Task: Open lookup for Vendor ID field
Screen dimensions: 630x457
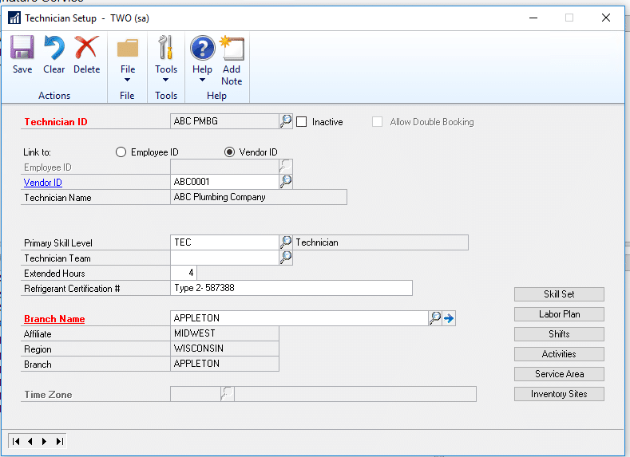Action: [286, 182]
